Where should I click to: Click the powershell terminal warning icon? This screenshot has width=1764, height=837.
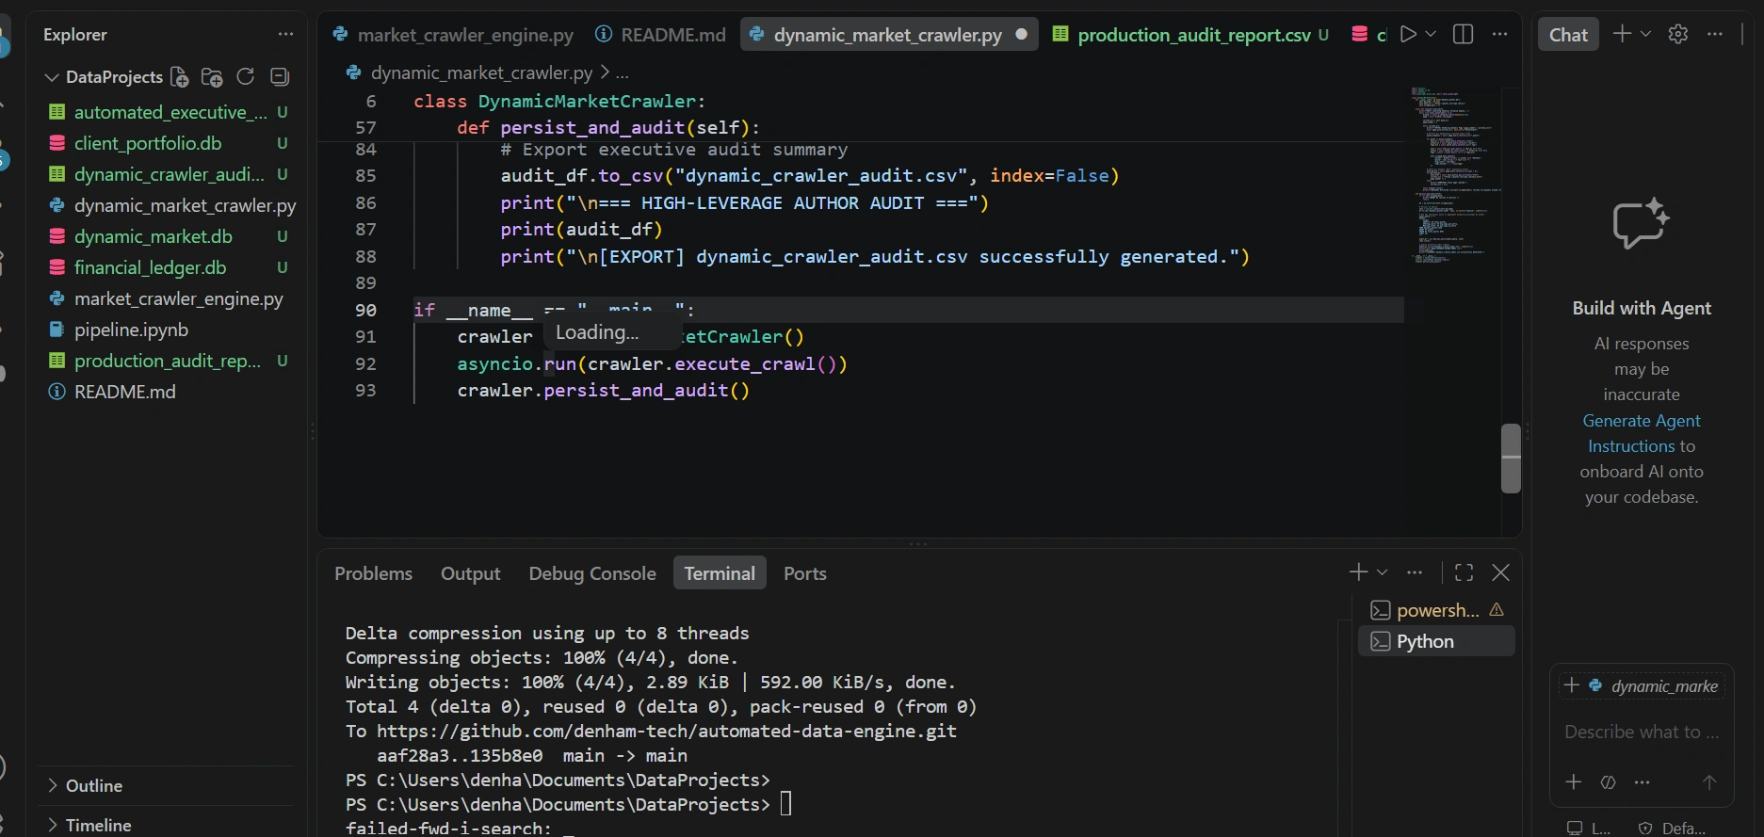[1497, 610]
